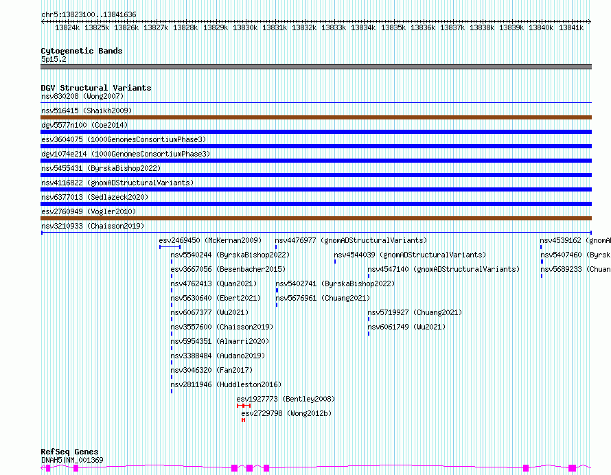Select the nsv516415 (Shaikh2009) brown variant bar
Viewport: 611px width, 475px height.
(x=316, y=117)
